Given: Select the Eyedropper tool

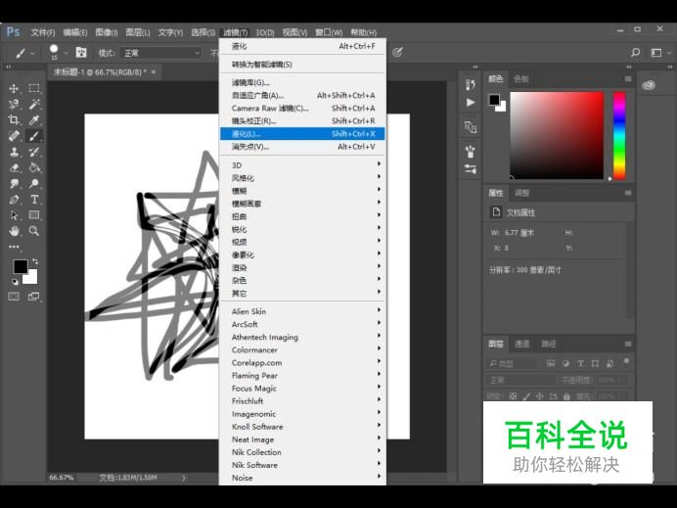Looking at the screenshot, I should [x=34, y=120].
